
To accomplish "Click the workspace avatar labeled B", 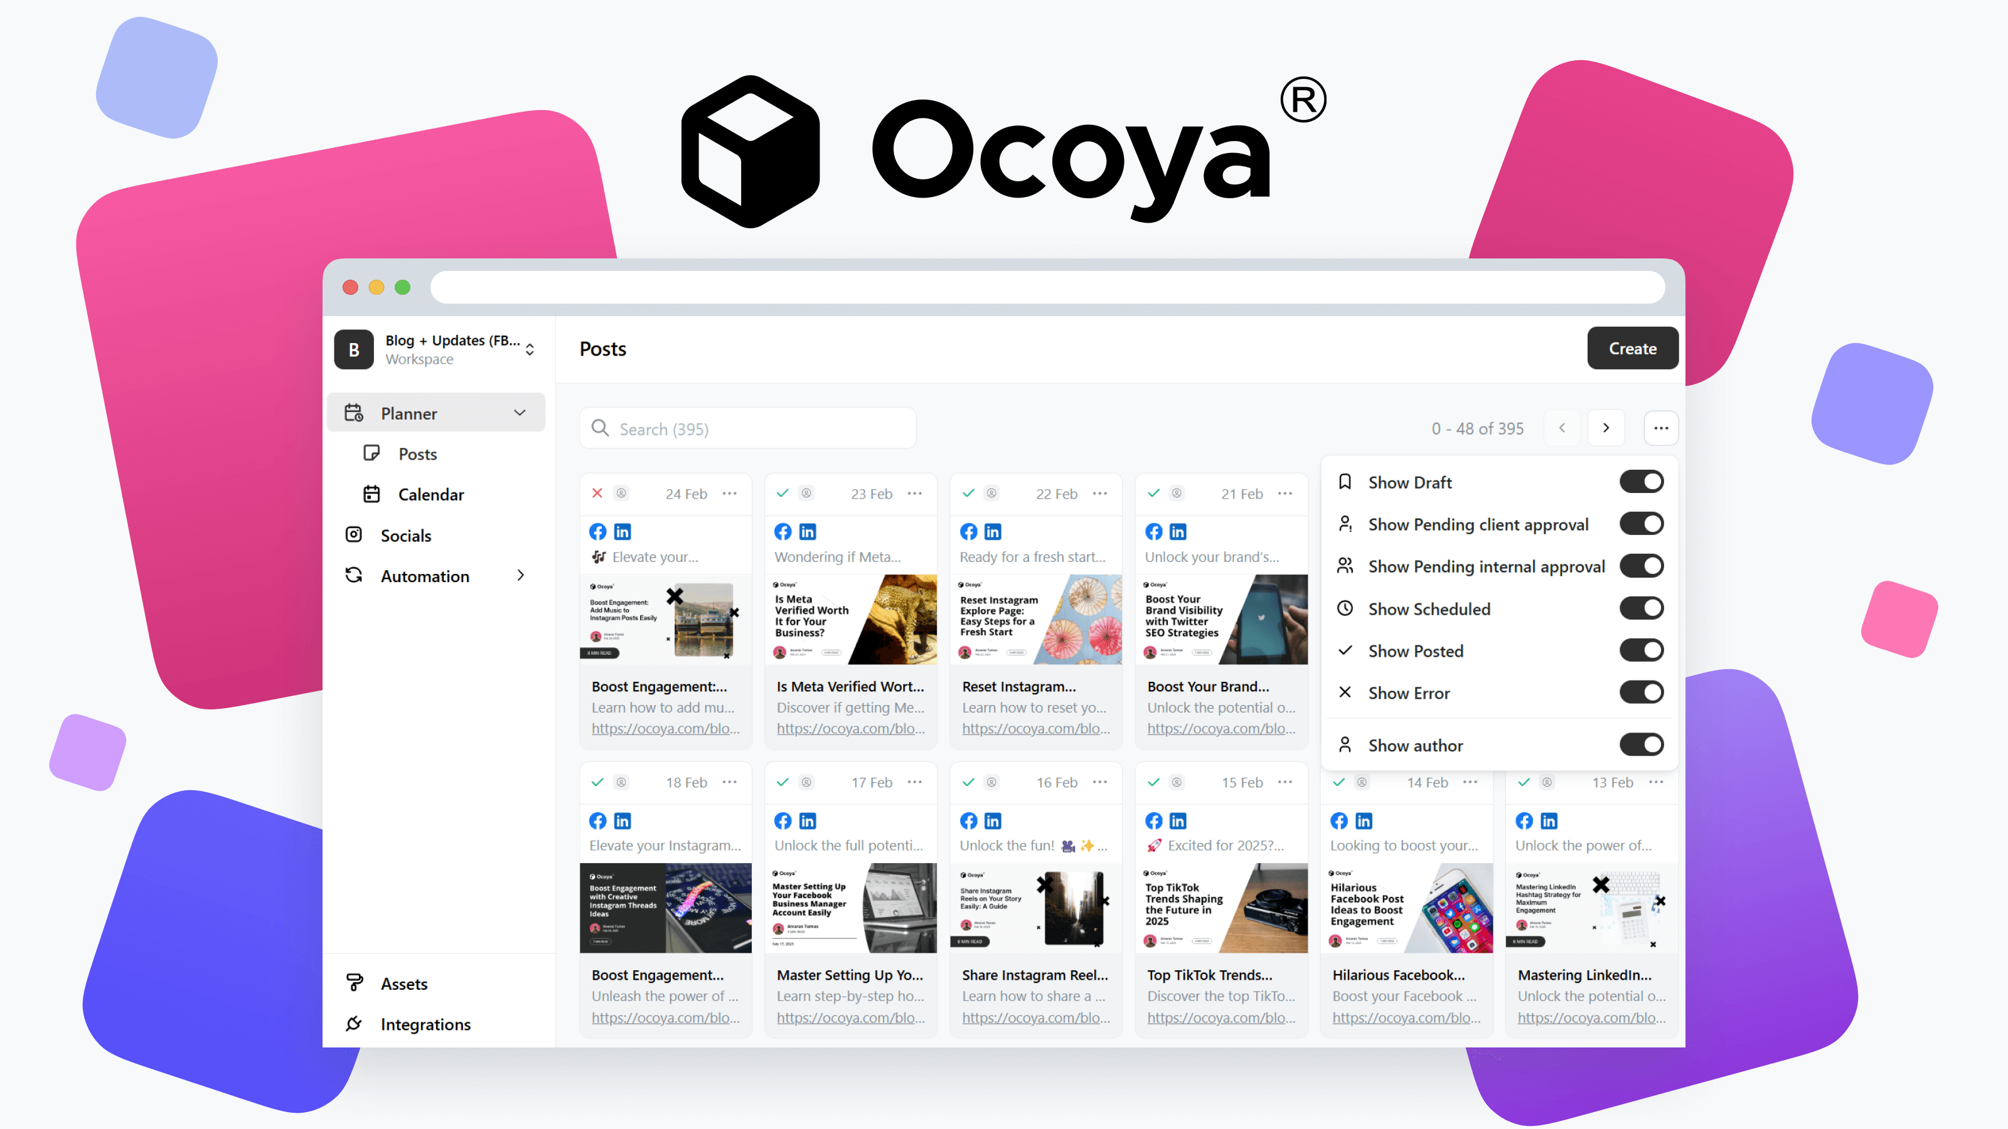I will [x=353, y=349].
